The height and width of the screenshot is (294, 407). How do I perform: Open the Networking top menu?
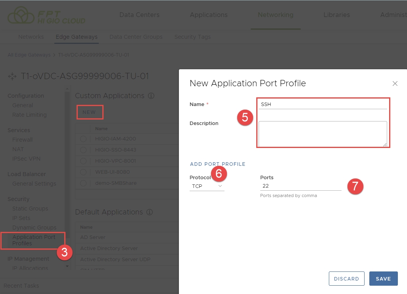point(275,15)
